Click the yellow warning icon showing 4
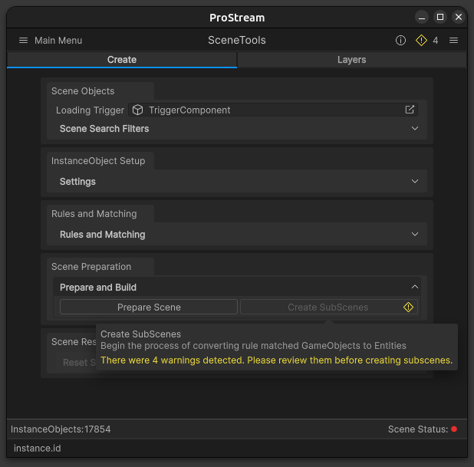The image size is (474, 467). 421,41
